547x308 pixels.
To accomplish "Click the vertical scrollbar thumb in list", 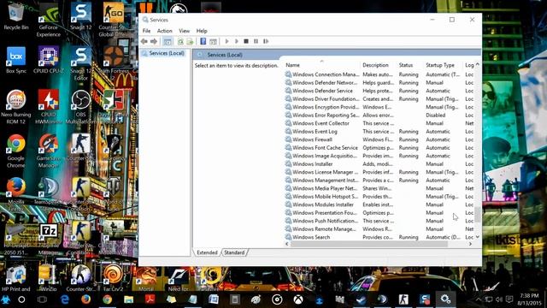I will pyautogui.click(x=477, y=214).
